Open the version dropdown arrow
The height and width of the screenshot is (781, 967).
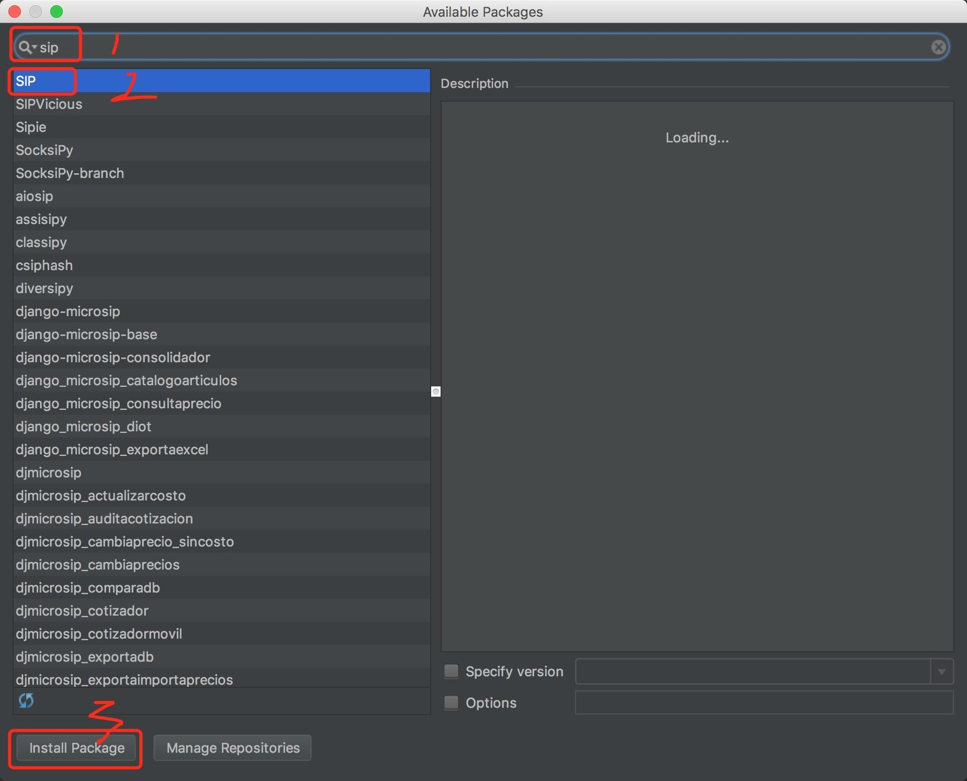tap(942, 672)
